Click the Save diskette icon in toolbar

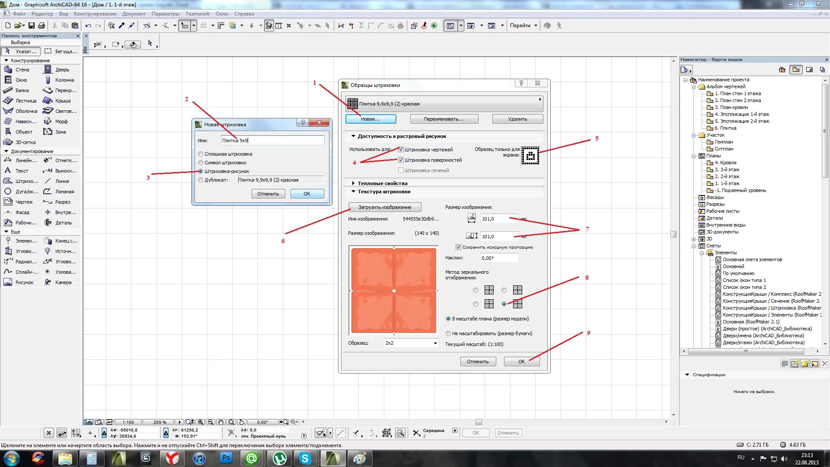[x=31, y=26]
